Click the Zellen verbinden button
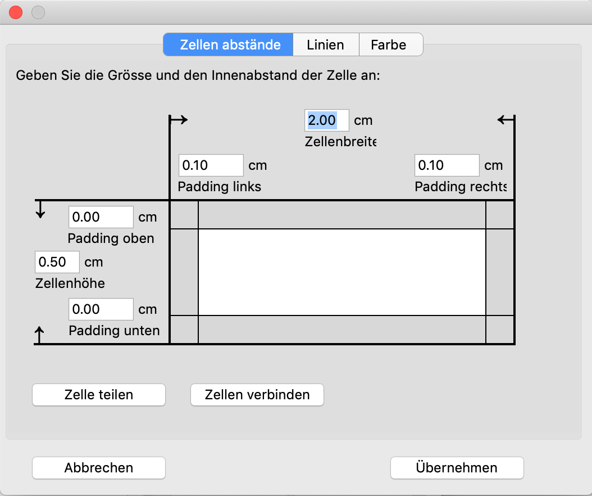 (257, 395)
